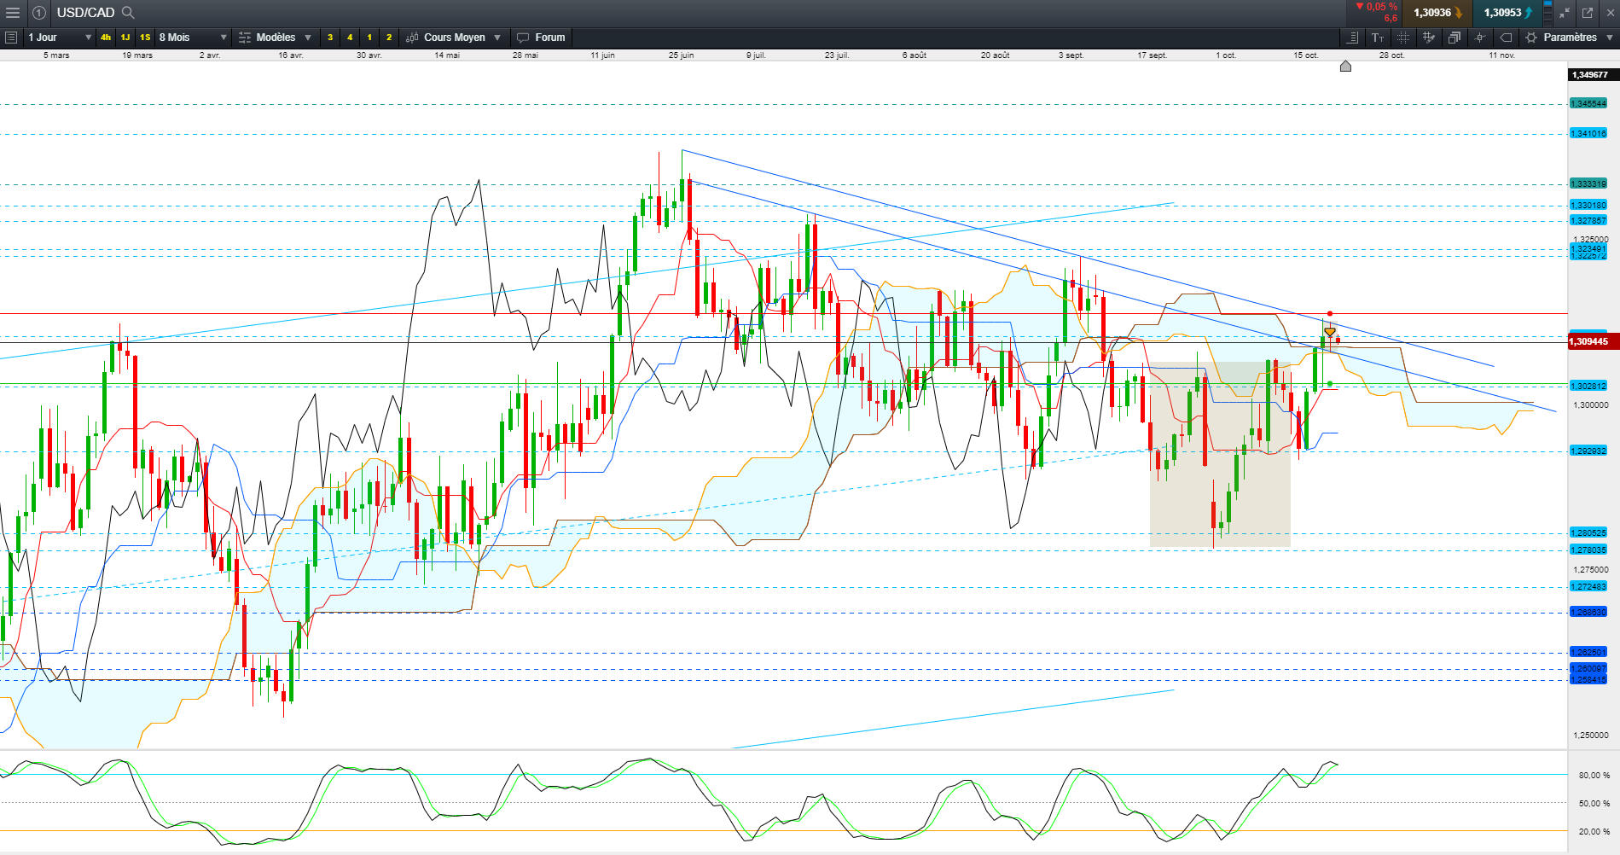Image resolution: width=1620 pixels, height=855 pixels.
Task: Click the USD/CAD instrument title
Action: [x=85, y=13]
